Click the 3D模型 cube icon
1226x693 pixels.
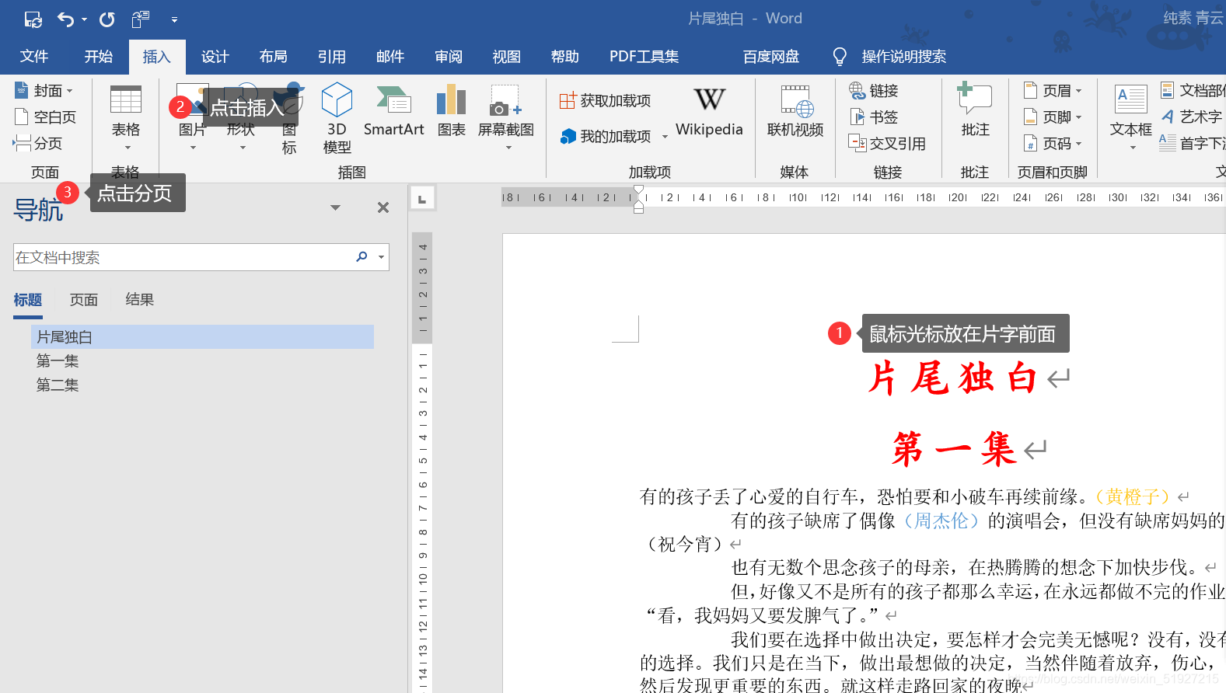click(337, 99)
